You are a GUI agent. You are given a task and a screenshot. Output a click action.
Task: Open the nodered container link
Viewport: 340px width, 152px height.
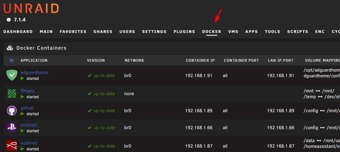[29, 143]
